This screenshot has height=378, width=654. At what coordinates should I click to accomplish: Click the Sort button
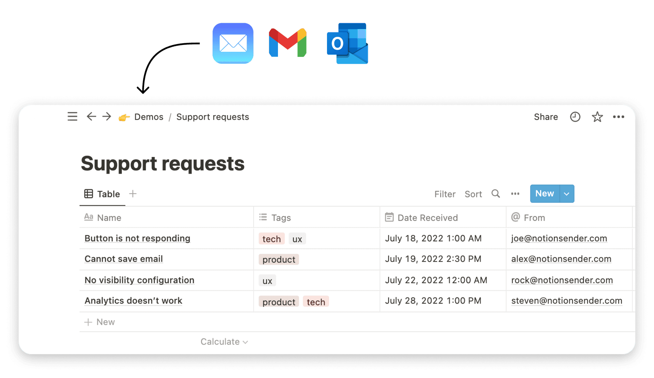click(473, 194)
